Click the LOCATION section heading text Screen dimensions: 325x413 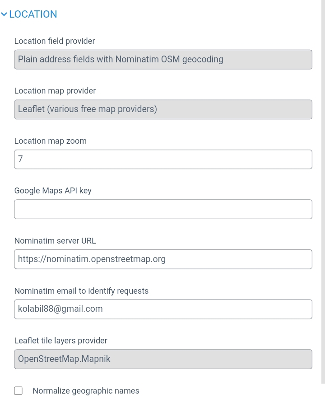pyautogui.click(x=33, y=14)
